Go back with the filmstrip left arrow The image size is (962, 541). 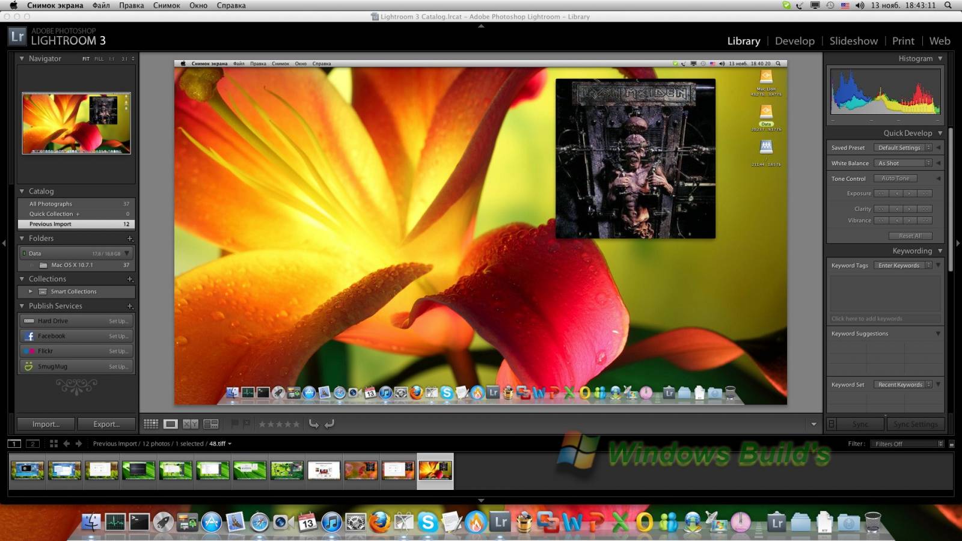coord(66,444)
